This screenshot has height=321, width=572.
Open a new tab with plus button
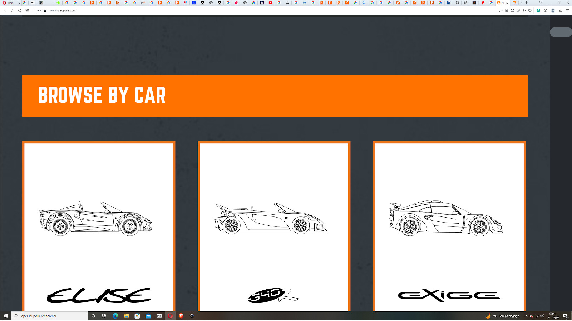(x=526, y=2)
